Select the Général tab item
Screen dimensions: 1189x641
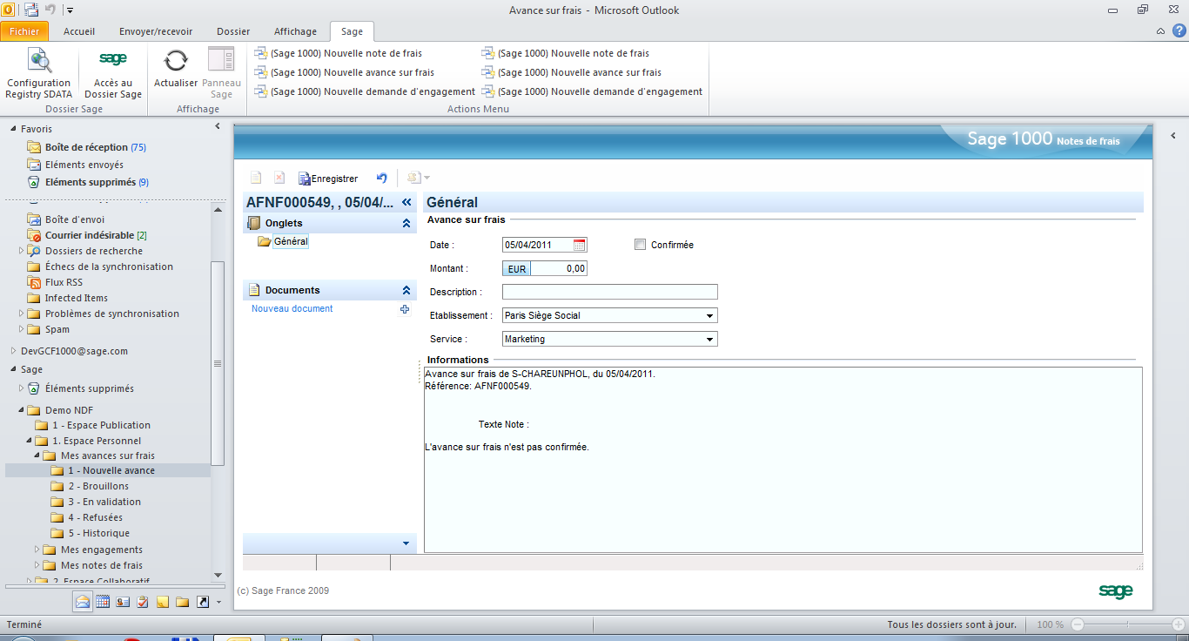click(x=290, y=241)
